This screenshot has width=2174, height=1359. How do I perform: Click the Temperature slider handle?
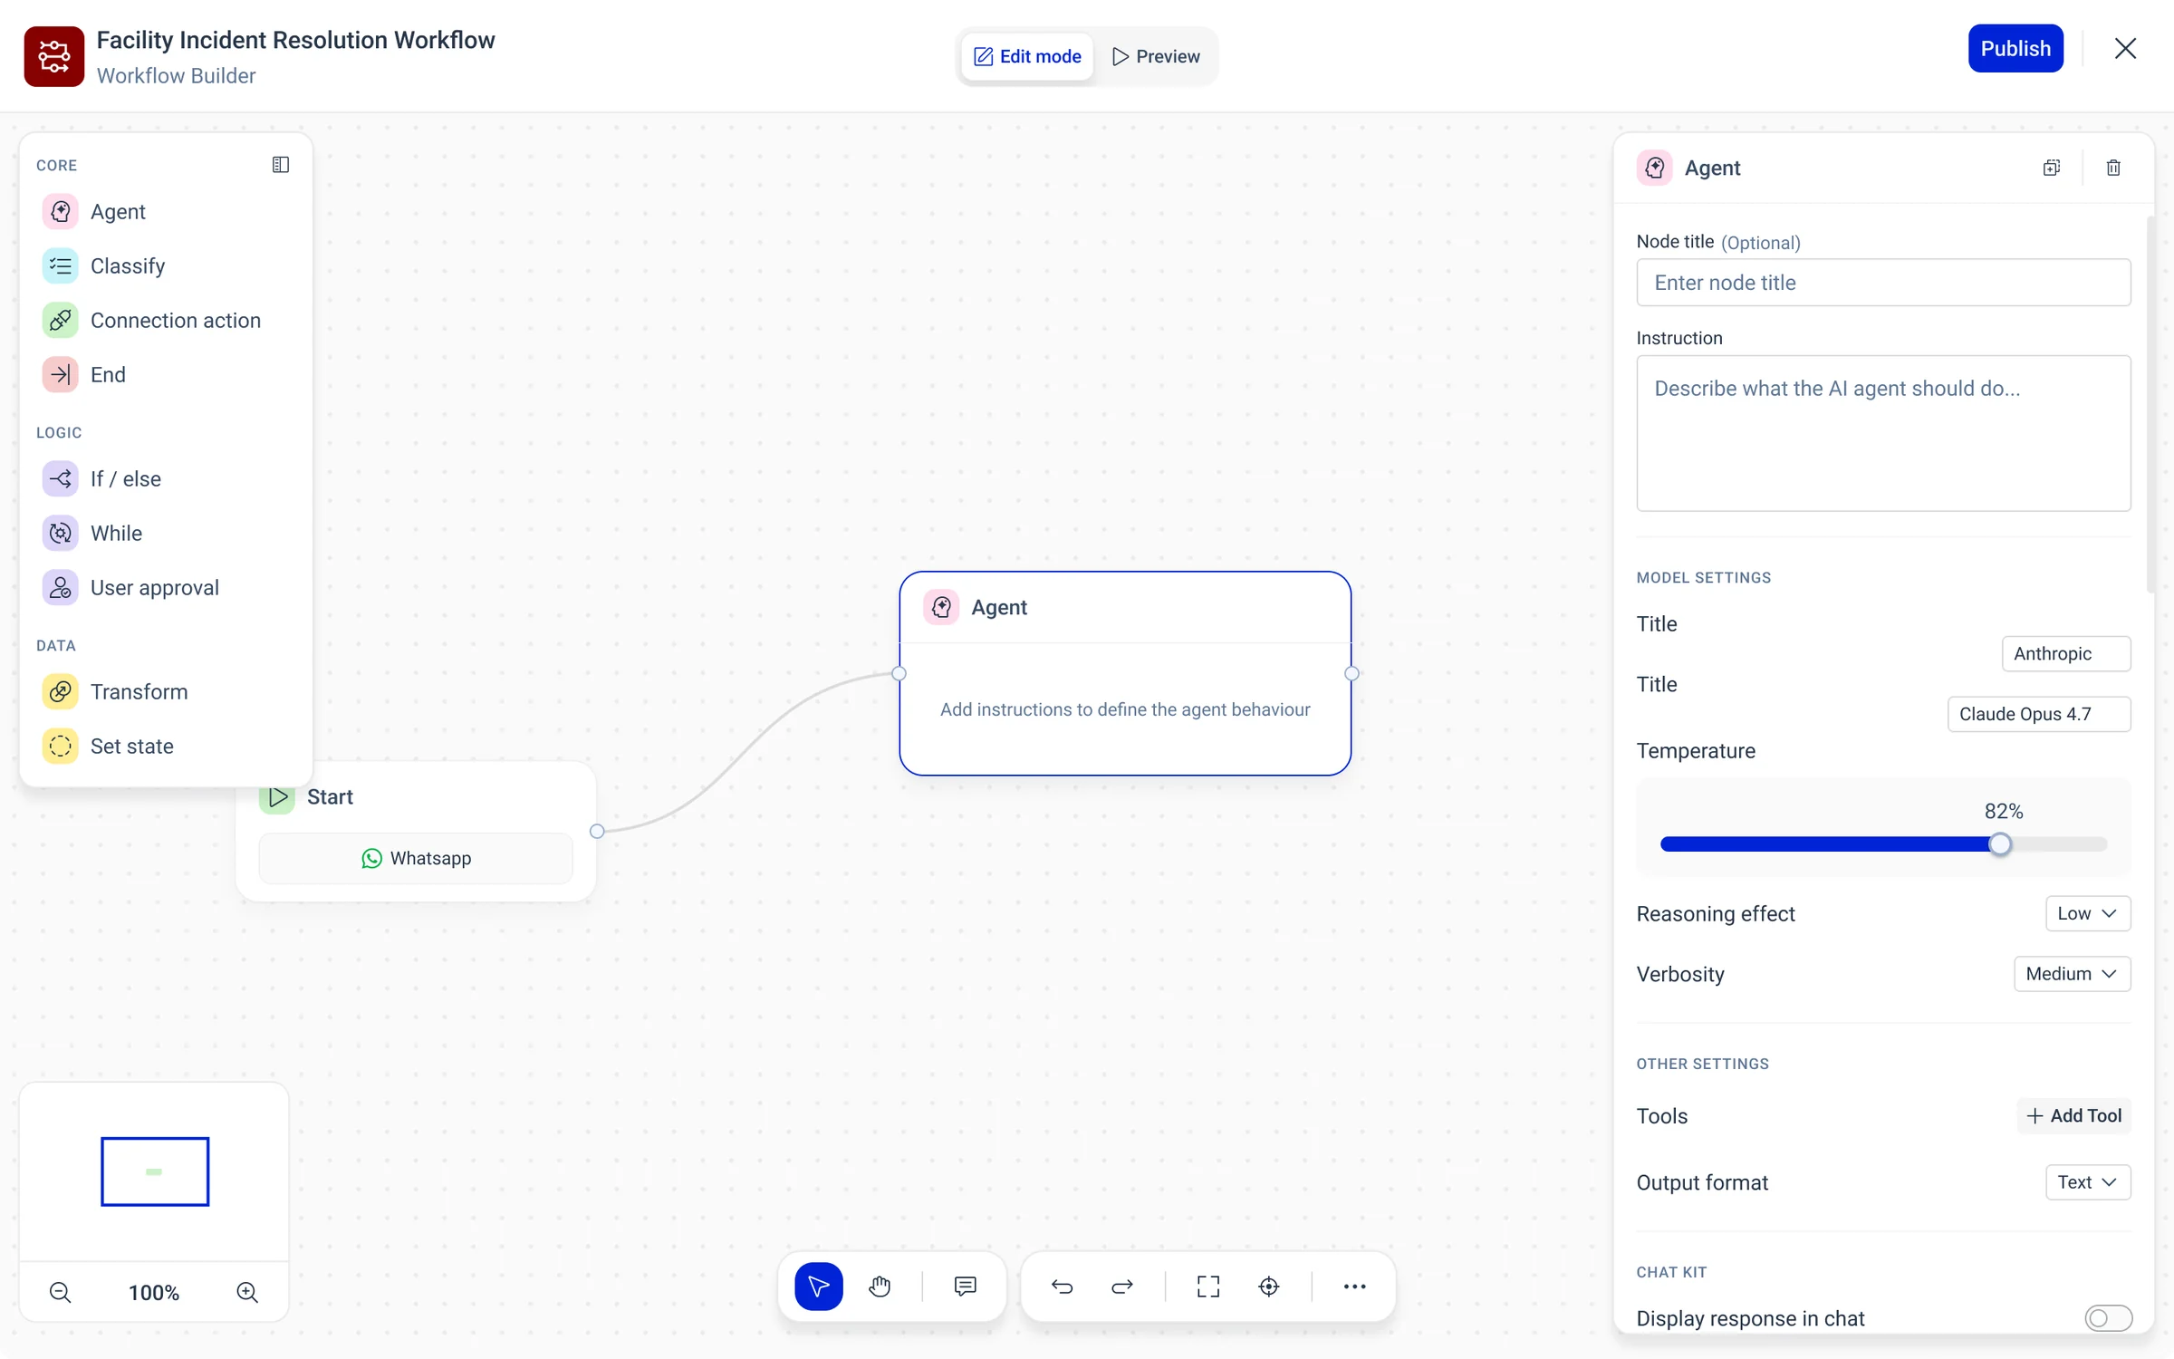pos(2000,844)
